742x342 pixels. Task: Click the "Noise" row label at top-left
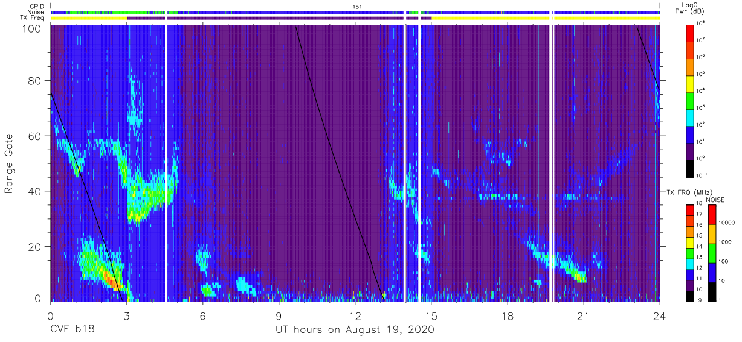36,12
